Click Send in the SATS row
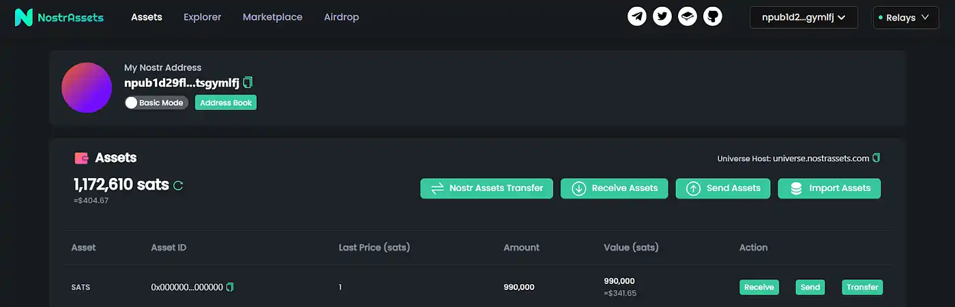 click(810, 287)
